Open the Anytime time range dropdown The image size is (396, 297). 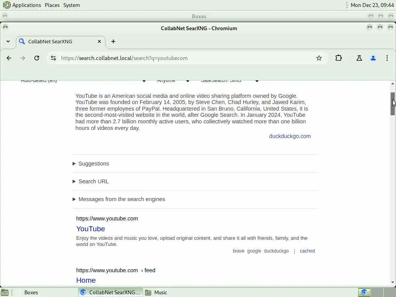[x=173, y=81]
